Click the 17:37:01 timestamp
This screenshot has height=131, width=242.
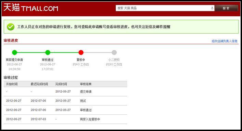click(x=48, y=69)
